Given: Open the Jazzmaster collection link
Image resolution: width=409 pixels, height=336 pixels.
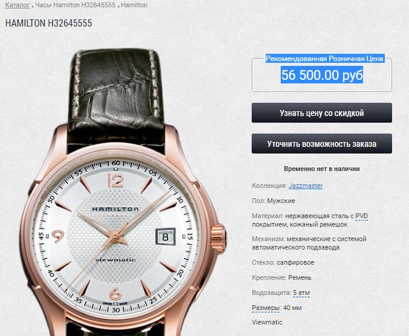Looking at the screenshot, I should click(306, 186).
